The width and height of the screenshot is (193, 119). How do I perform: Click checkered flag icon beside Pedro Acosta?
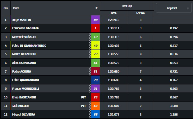90,71
